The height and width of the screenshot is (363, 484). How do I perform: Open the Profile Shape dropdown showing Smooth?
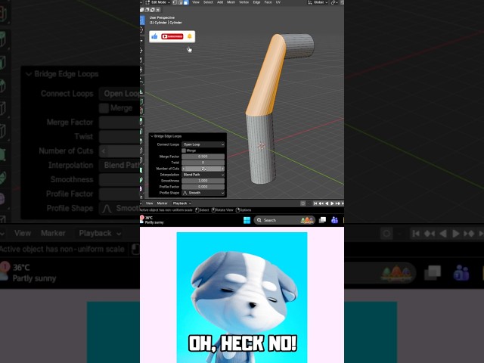pyautogui.click(x=203, y=193)
